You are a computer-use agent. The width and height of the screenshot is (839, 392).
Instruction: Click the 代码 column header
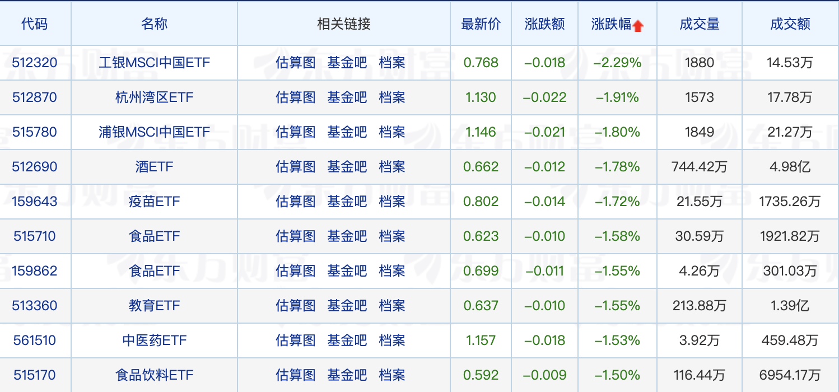point(35,24)
